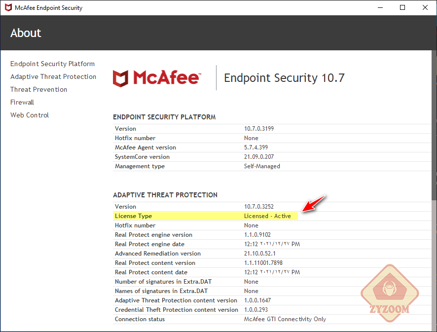Click SystemCore version value 21.09.0.207
This screenshot has width=437, height=332.
pos(259,157)
